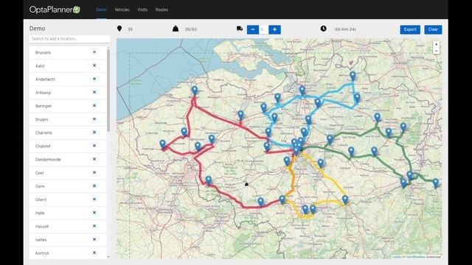Click the depot home marker on map
The image size is (472, 265).
pos(246,184)
